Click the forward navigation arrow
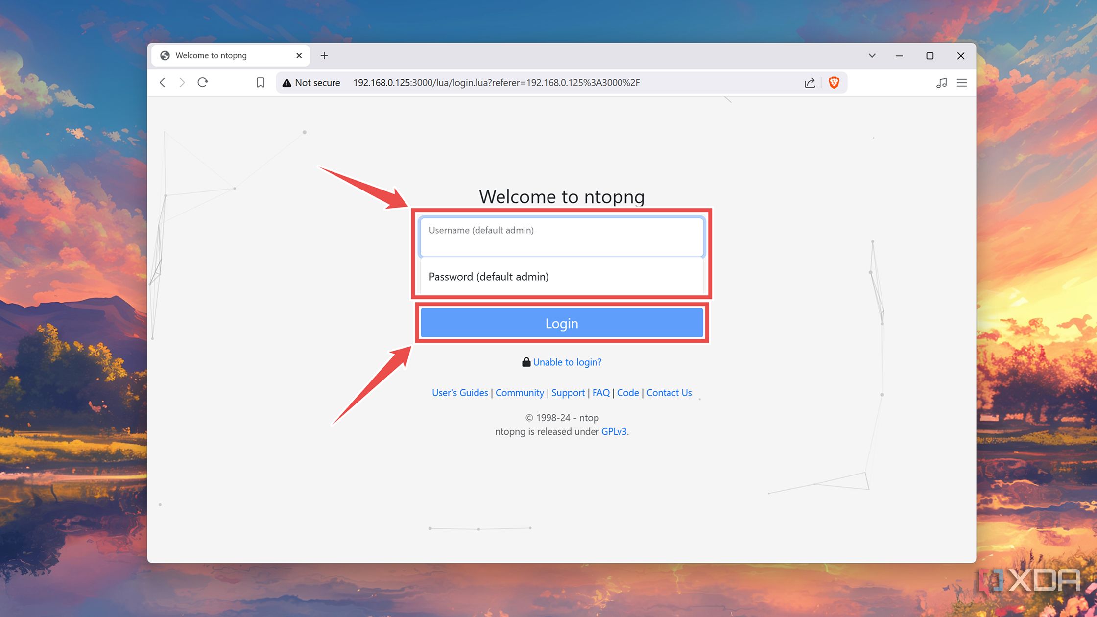The image size is (1097, 617). point(182,82)
